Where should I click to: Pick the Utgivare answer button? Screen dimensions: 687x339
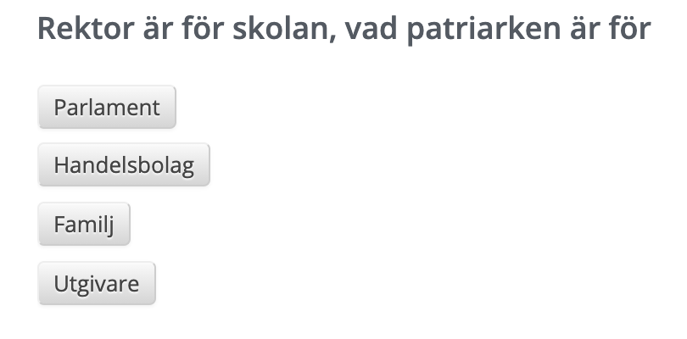tap(97, 283)
